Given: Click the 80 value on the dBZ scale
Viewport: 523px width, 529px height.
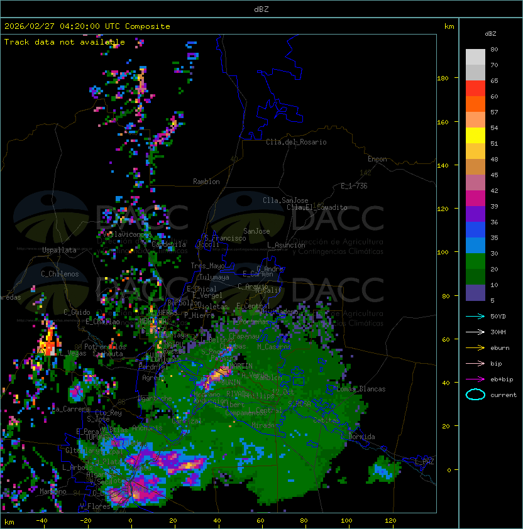Looking at the screenshot, I should click(494, 49).
